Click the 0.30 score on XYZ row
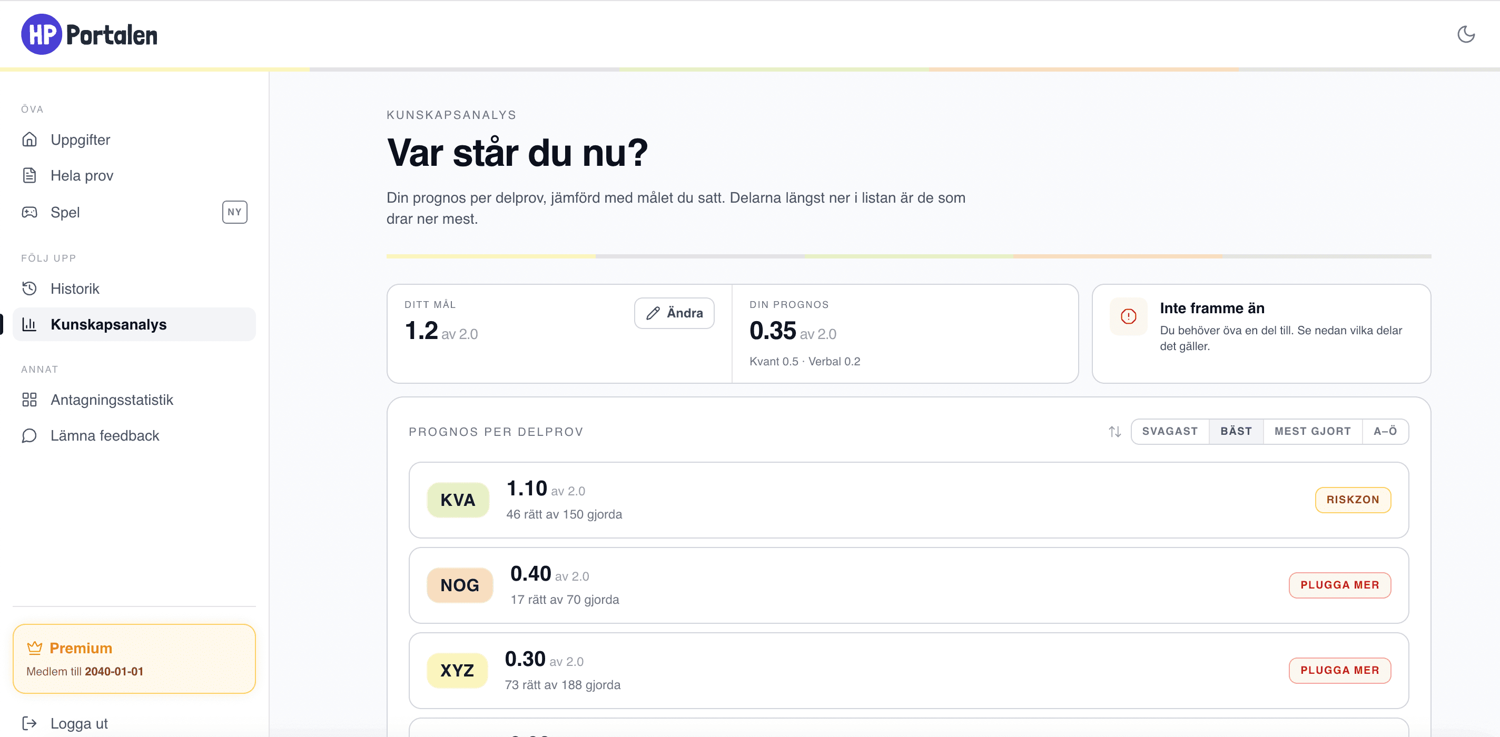This screenshot has height=737, width=1500. [525, 659]
